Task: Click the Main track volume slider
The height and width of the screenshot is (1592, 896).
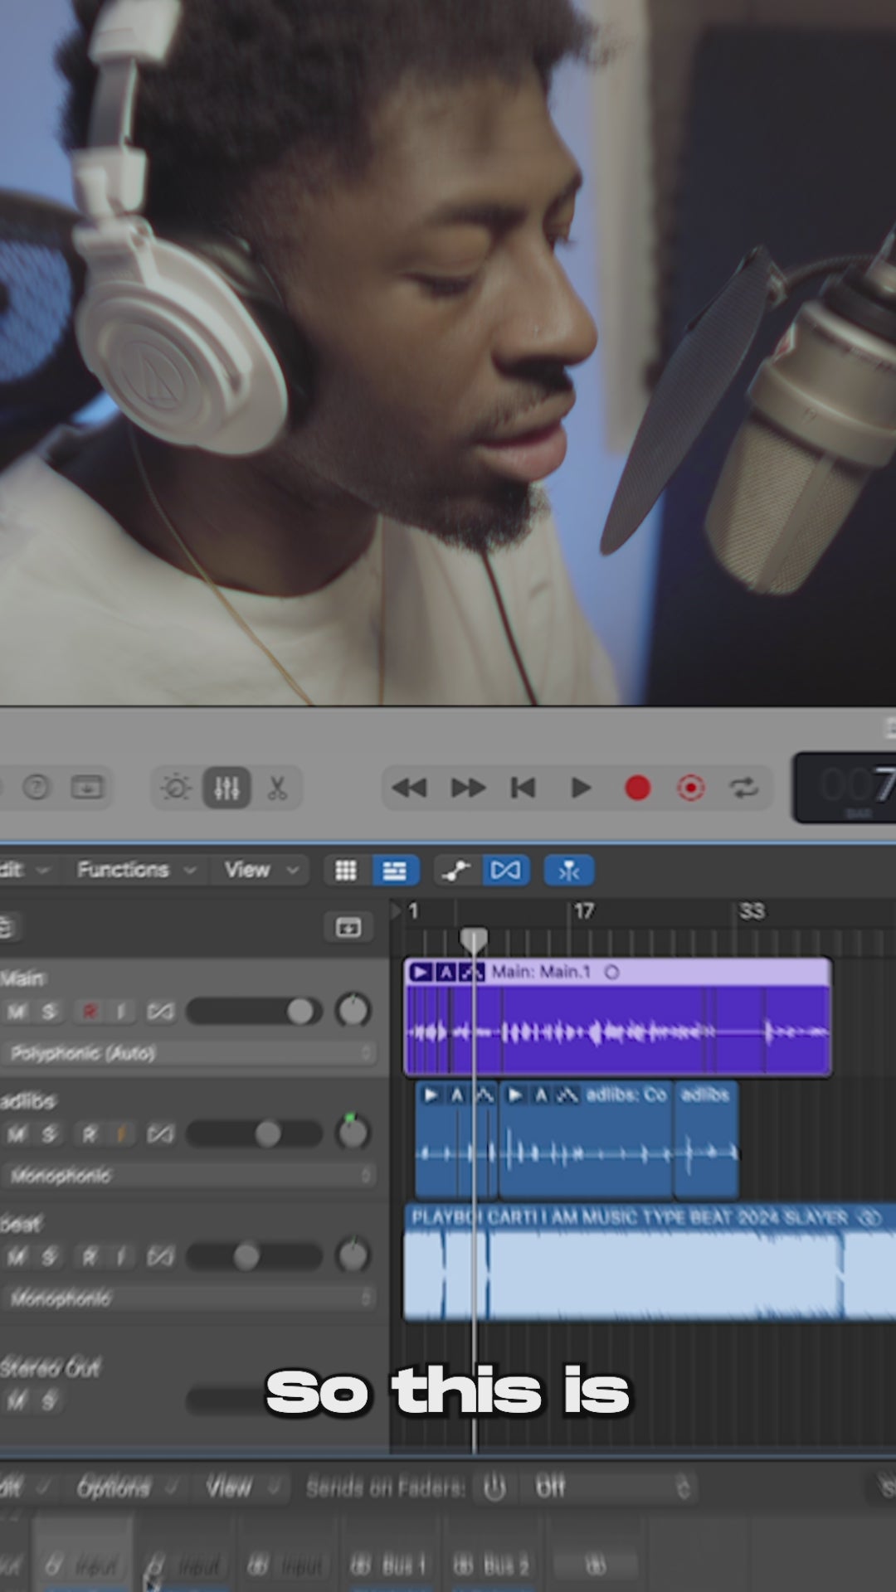Action: coord(254,1012)
